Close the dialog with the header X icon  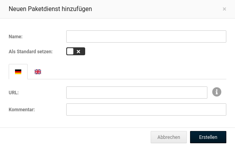[x=224, y=9]
